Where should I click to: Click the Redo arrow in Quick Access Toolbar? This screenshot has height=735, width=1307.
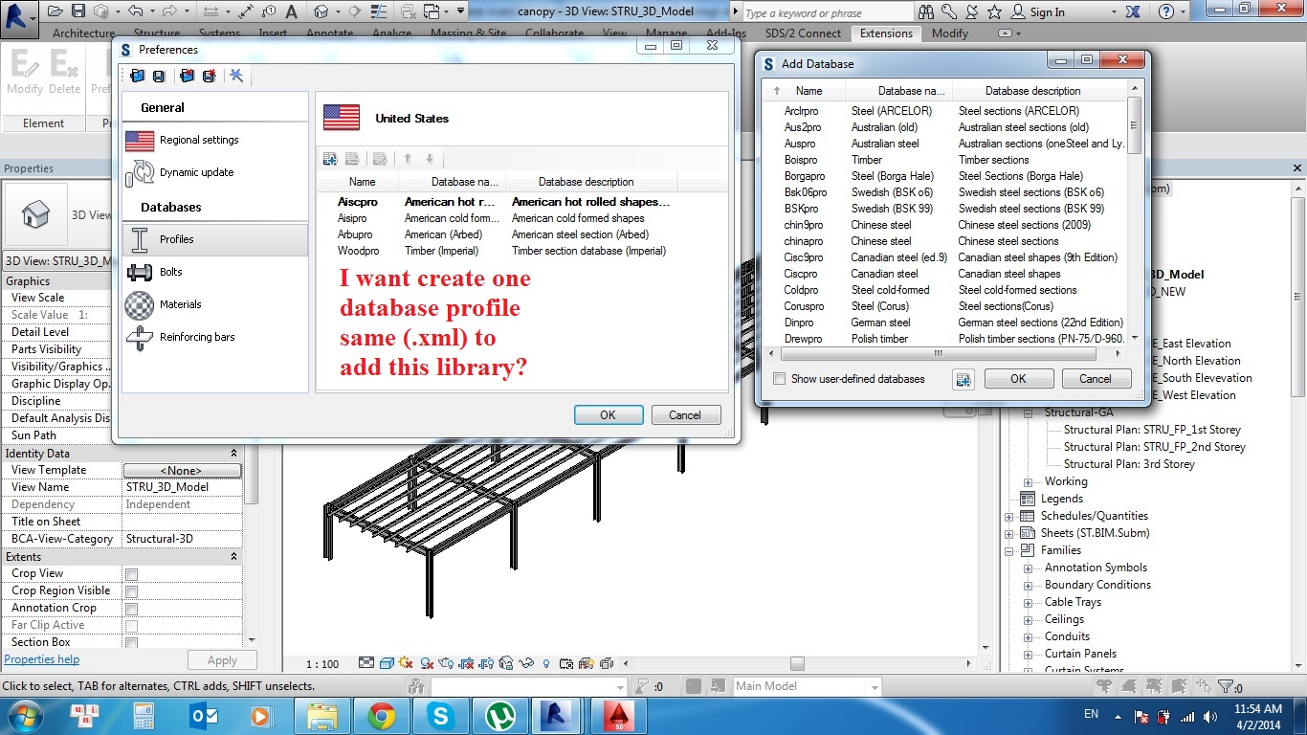click(168, 12)
